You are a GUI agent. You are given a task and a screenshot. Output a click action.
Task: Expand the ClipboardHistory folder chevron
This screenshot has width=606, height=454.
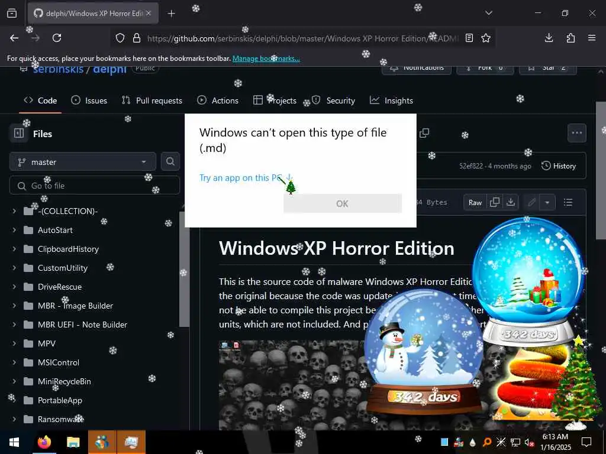(x=14, y=249)
